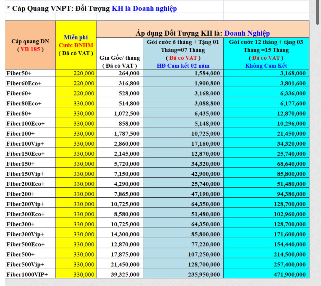Select the 'Fiber200+' row label

click(x=20, y=194)
